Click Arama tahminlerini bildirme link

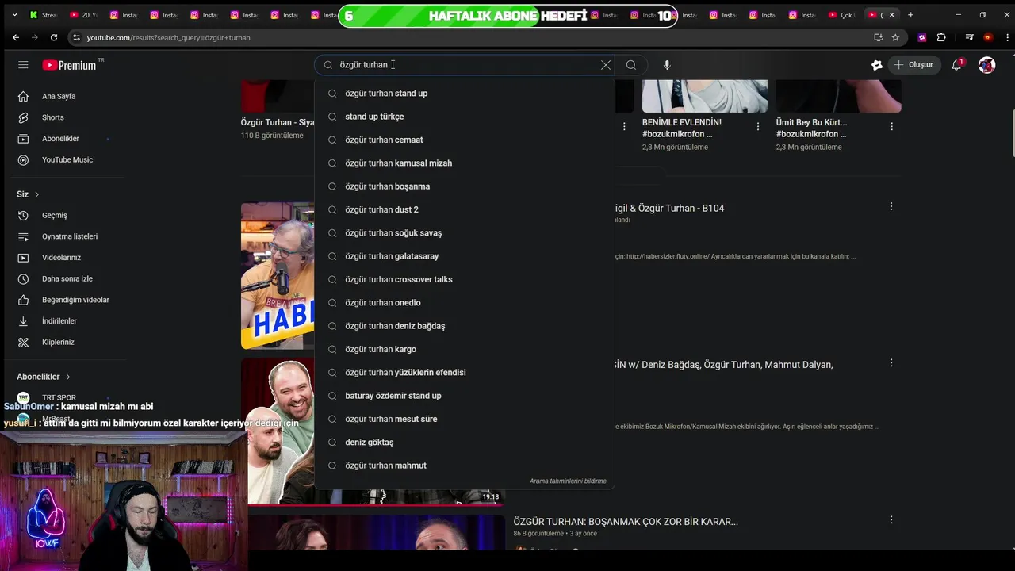coord(568,481)
